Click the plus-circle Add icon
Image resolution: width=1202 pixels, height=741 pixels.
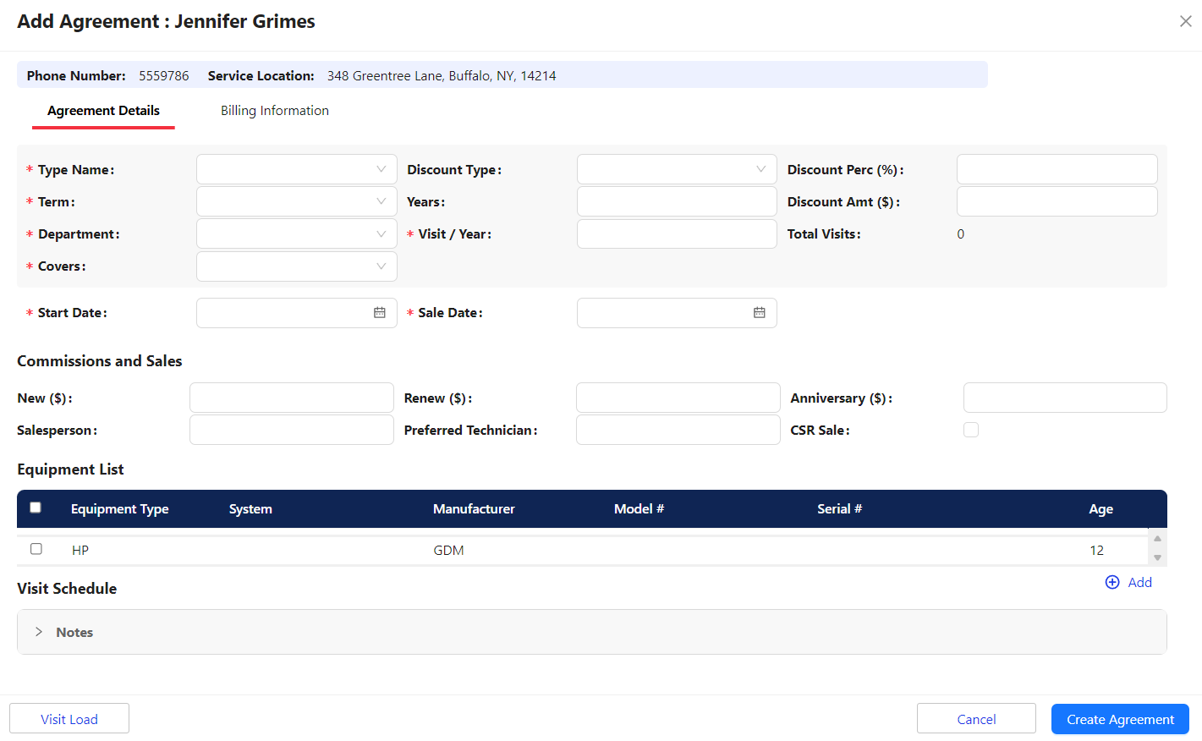click(1112, 582)
